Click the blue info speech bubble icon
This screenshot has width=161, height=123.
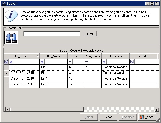point(11,16)
